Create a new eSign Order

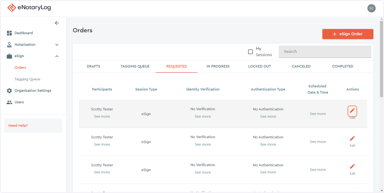tap(348, 34)
